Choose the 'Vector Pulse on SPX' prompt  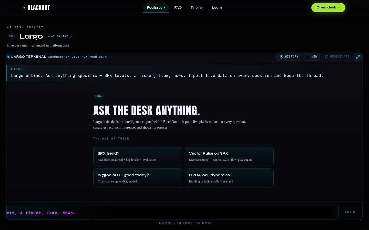[x=229, y=156]
